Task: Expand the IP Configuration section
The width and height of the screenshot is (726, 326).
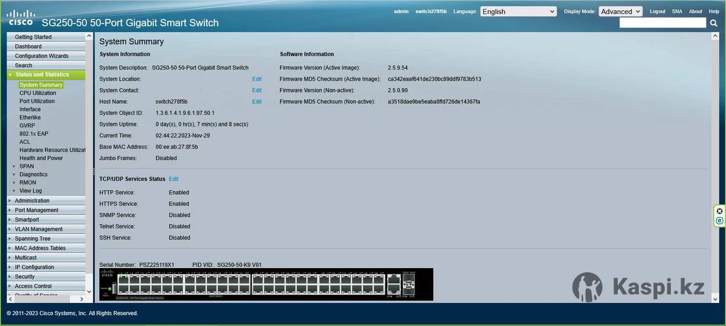Action: tap(46, 267)
